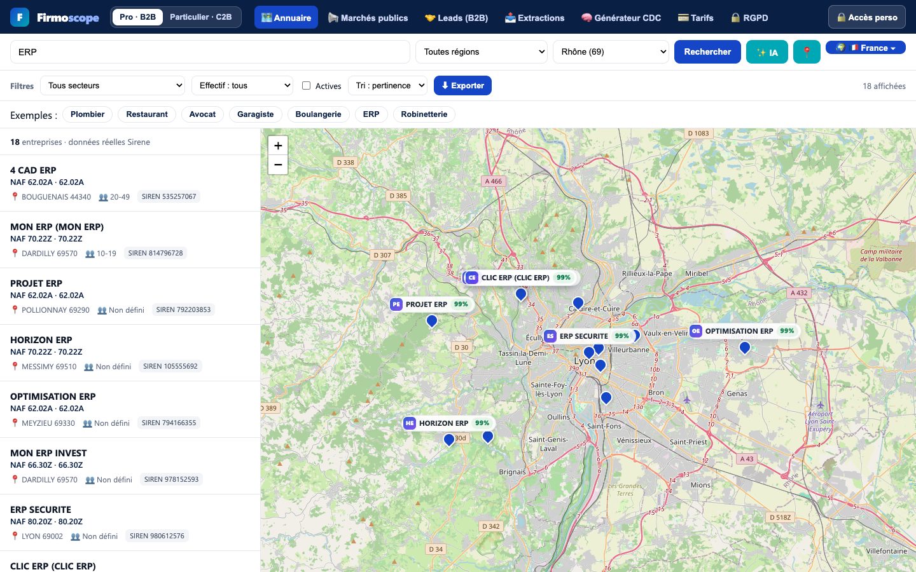Screen dimensions: 916x572
Task: Click the map pin north of Oullins
Action: click(606, 398)
